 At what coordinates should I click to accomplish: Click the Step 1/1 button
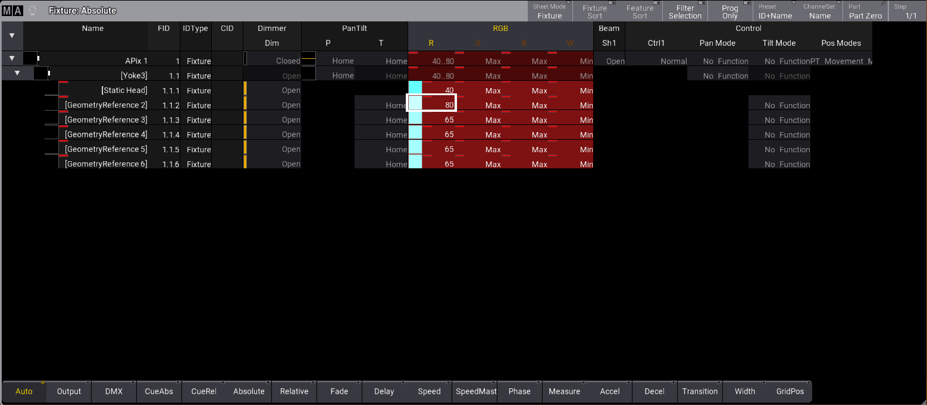pyautogui.click(x=907, y=11)
